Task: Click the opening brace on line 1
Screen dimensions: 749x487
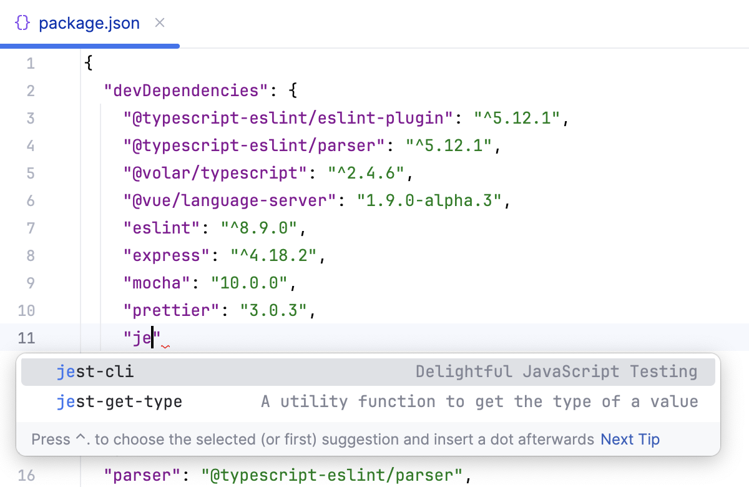Action: (89, 63)
